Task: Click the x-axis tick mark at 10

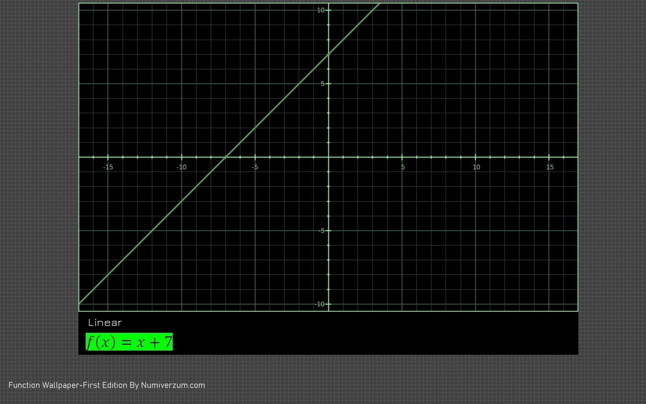Action: [x=476, y=157]
